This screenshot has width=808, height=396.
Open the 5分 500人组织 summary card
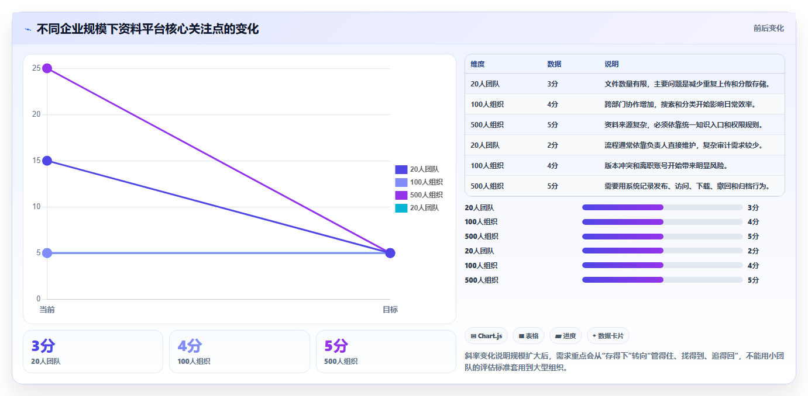tap(386, 352)
